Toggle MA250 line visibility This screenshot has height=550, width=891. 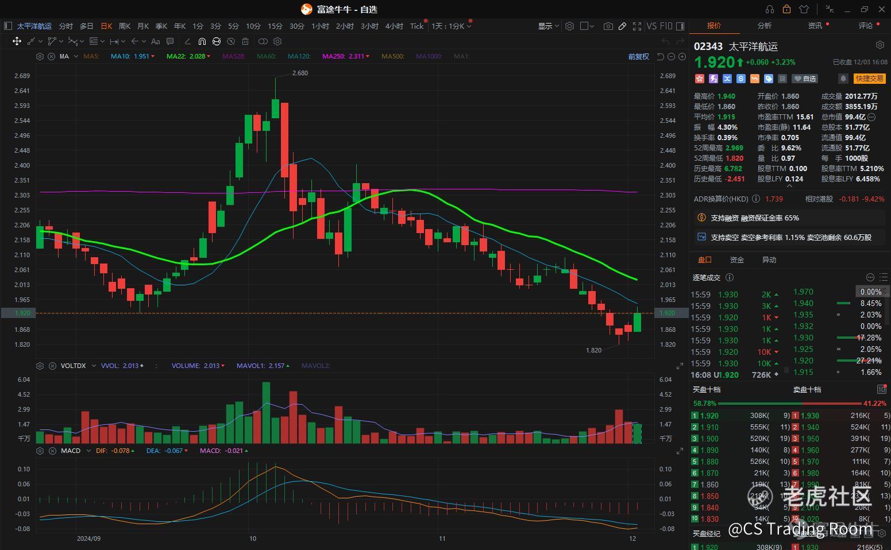coord(345,56)
